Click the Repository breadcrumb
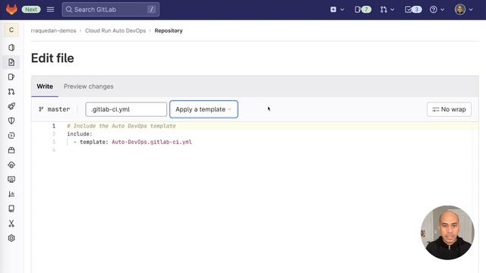Image resolution: width=486 pixels, height=273 pixels. coord(169,30)
